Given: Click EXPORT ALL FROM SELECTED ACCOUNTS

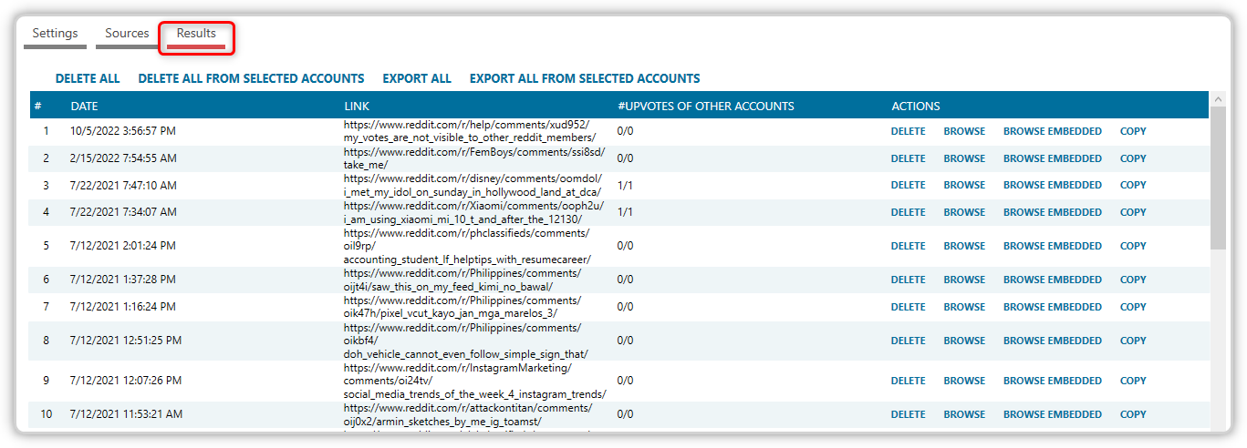Looking at the screenshot, I should click(x=585, y=79).
